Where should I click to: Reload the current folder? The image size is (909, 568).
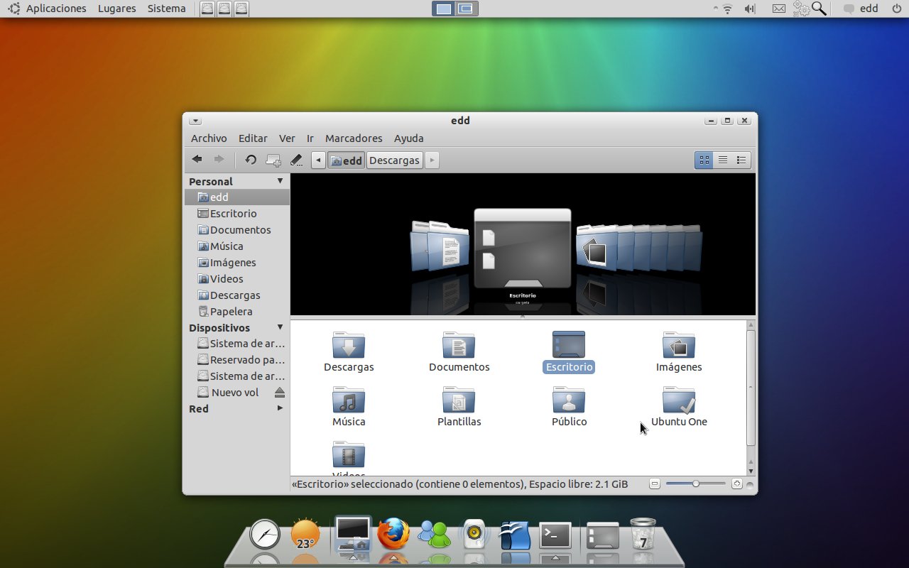(251, 160)
